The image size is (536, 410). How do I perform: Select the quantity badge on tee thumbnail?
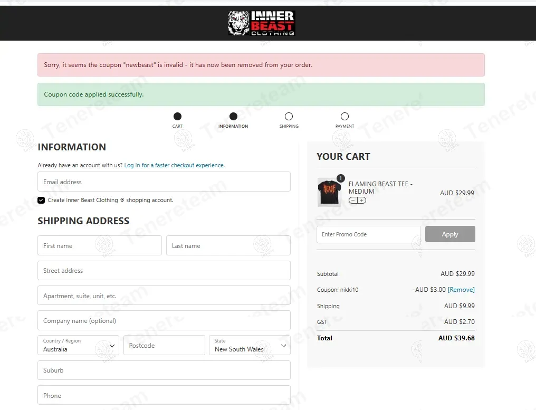[x=340, y=178]
